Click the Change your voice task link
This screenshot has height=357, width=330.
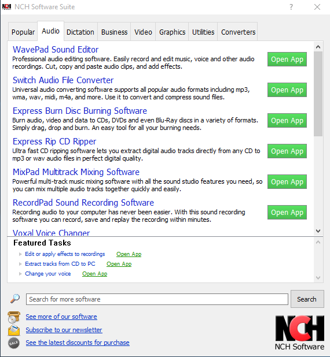[47, 274]
